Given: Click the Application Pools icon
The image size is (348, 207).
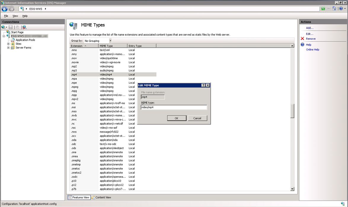Looking at the screenshot, I should click(13, 40).
